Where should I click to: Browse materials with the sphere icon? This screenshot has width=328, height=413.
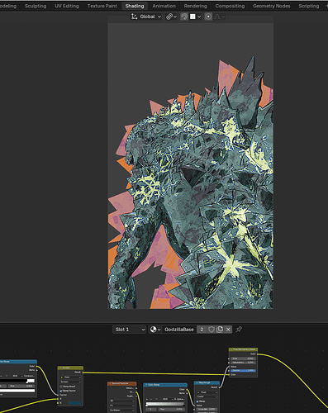point(155,330)
